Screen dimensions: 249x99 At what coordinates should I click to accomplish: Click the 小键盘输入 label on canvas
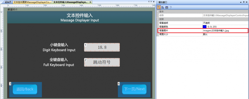tap(59, 45)
